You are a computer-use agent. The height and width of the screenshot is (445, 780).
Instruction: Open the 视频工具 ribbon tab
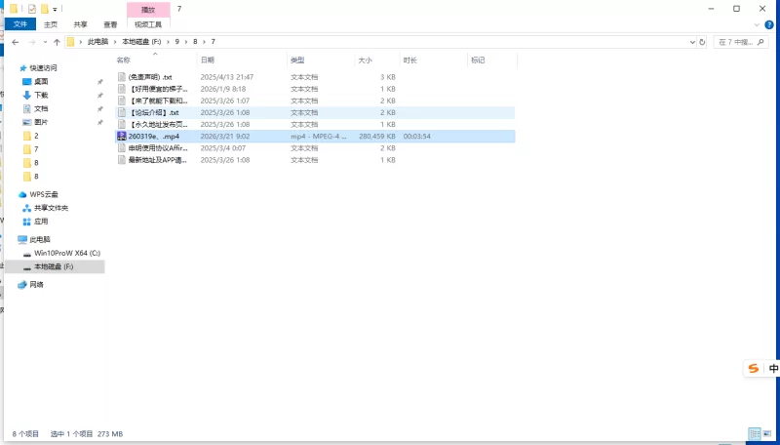[x=147, y=24]
